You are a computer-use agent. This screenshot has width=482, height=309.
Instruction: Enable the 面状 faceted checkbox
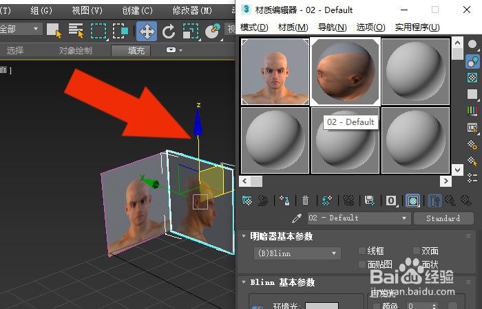417,264
